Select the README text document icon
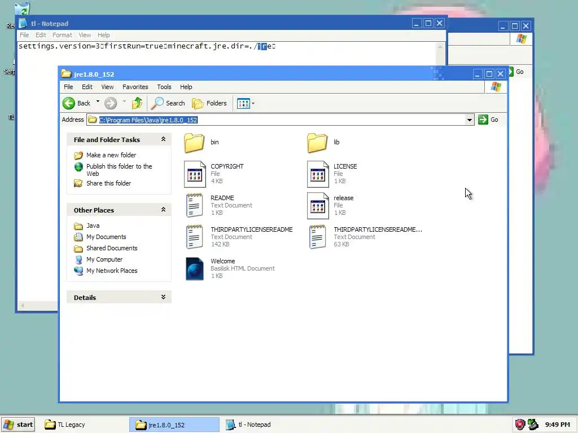This screenshot has width=578, height=433. [194, 205]
